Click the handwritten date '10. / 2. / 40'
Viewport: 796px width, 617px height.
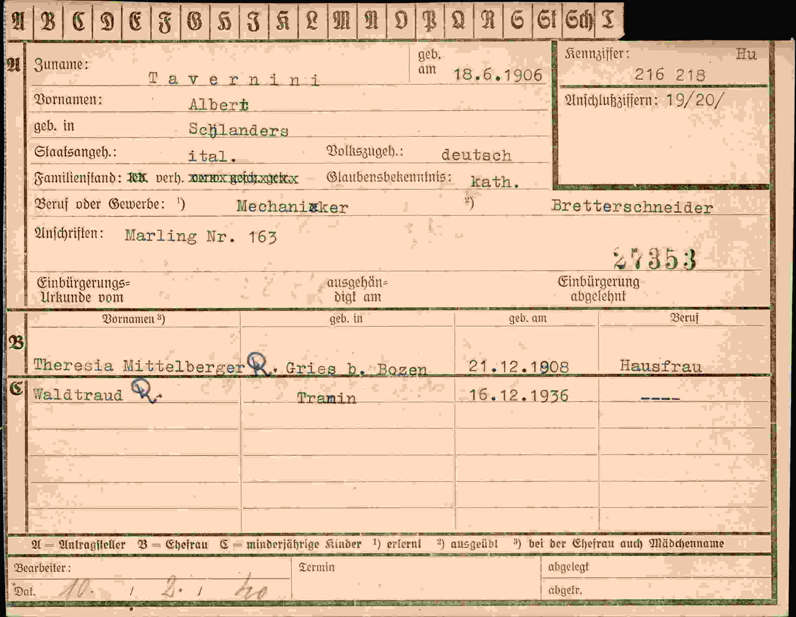pyautogui.click(x=164, y=587)
